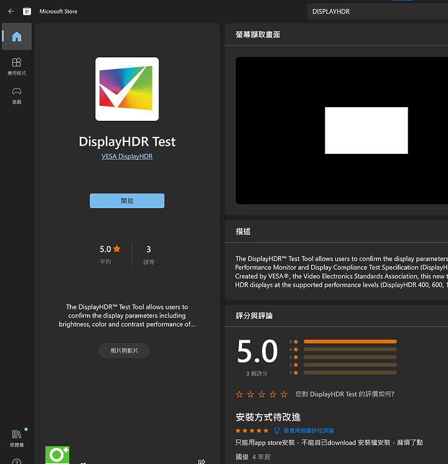This screenshot has height=464, width=448.
Task: Open the 遊戲 gaming section
Action: tap(17, 95)
